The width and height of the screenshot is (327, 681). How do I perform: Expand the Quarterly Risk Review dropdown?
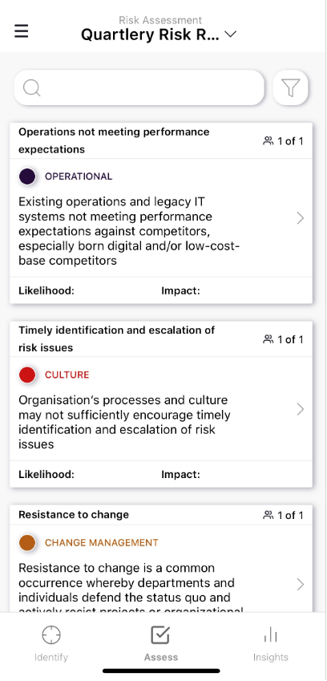pyautogui.click(x=231, y=34)
